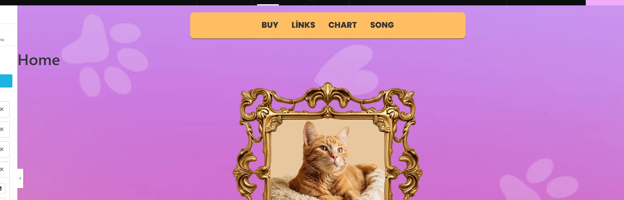Click the paw print behind the golden frame top
The width and height of the screenshot is (624, 200).
click(x=347, y=69)
